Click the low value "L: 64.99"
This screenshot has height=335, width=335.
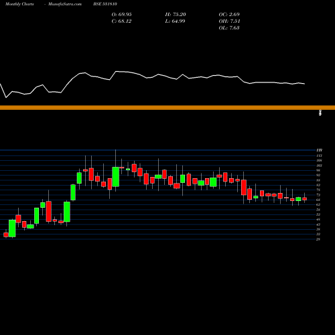[x=175, y=21]
